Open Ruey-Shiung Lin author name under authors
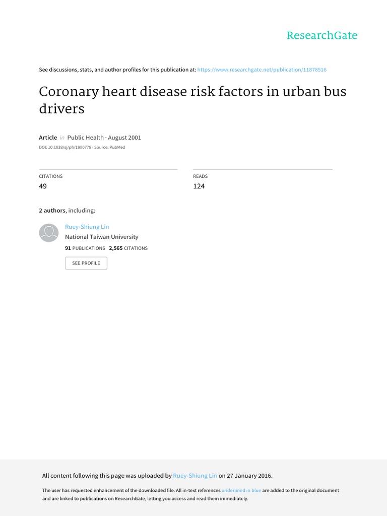The width and height of the screenshot is (387, 516). coord(87,227)
